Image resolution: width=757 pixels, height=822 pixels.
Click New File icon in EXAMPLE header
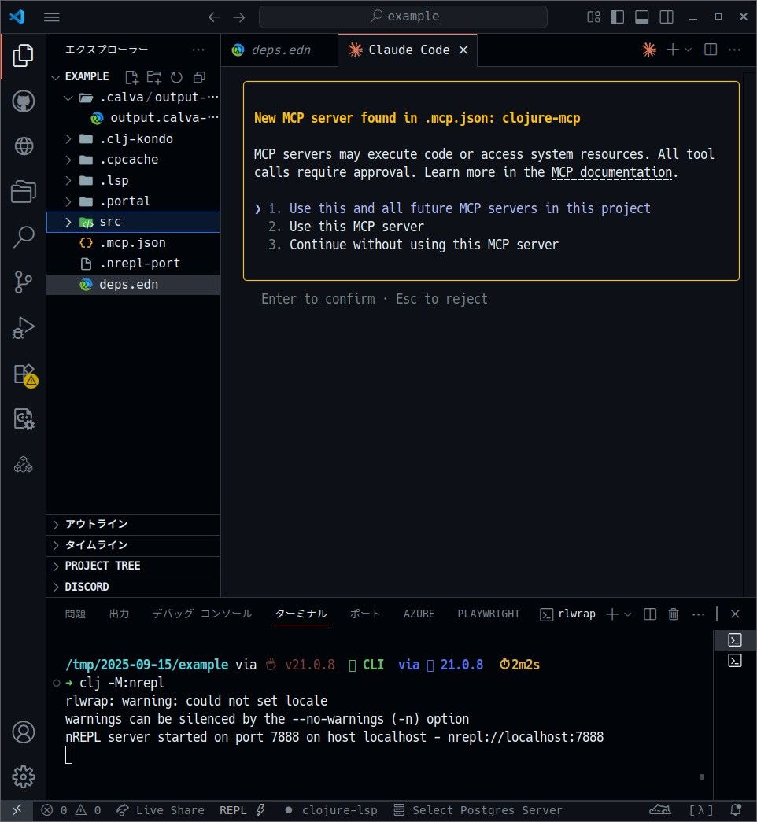pos(131,77)
